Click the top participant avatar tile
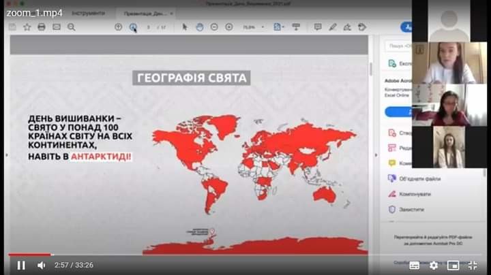This screenshot has height=275, width=491. pos(449,20)
